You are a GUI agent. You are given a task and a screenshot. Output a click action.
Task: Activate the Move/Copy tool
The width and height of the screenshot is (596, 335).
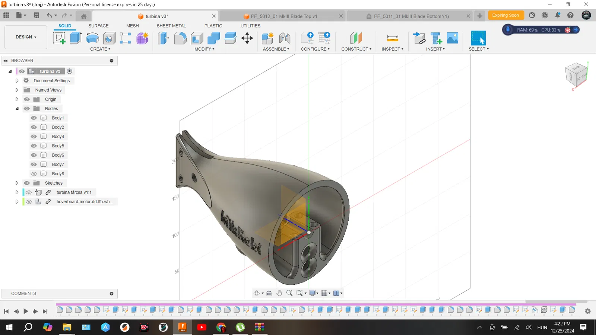[x=247, y=38]
